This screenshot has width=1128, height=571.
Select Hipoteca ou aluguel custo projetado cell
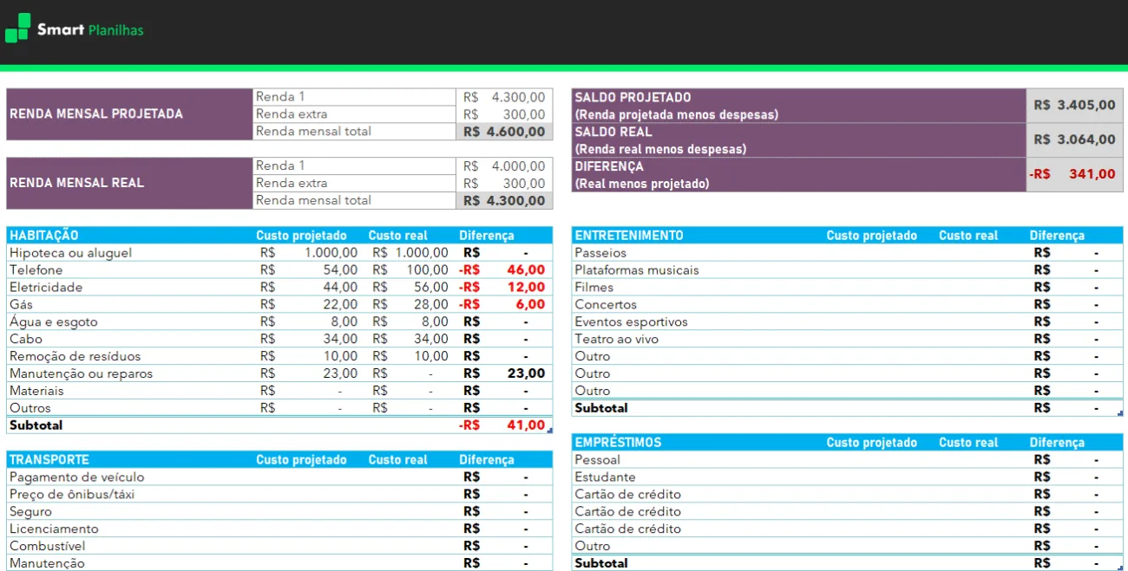(308, 252)
